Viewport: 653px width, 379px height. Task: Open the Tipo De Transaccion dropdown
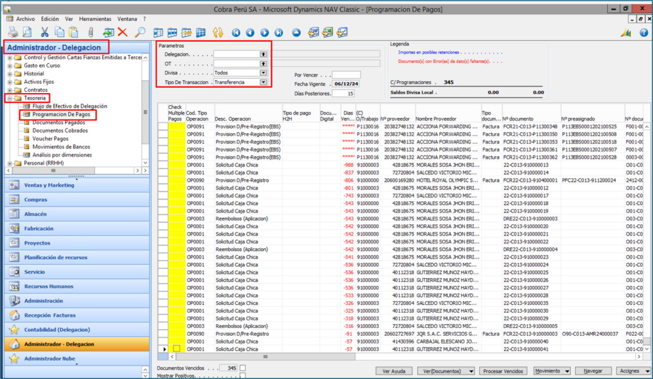pyautogui.click(x=263, y=82)
